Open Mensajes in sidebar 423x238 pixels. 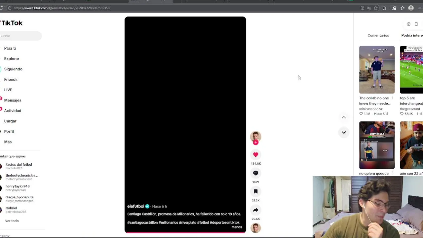(x=13, y=100)
